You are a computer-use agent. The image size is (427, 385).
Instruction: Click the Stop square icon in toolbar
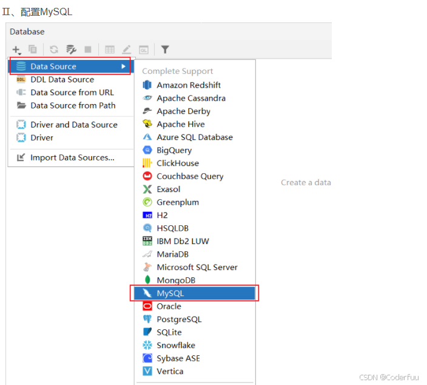point(88,50)
